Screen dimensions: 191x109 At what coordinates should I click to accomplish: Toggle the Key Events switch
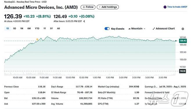(107, 29)
